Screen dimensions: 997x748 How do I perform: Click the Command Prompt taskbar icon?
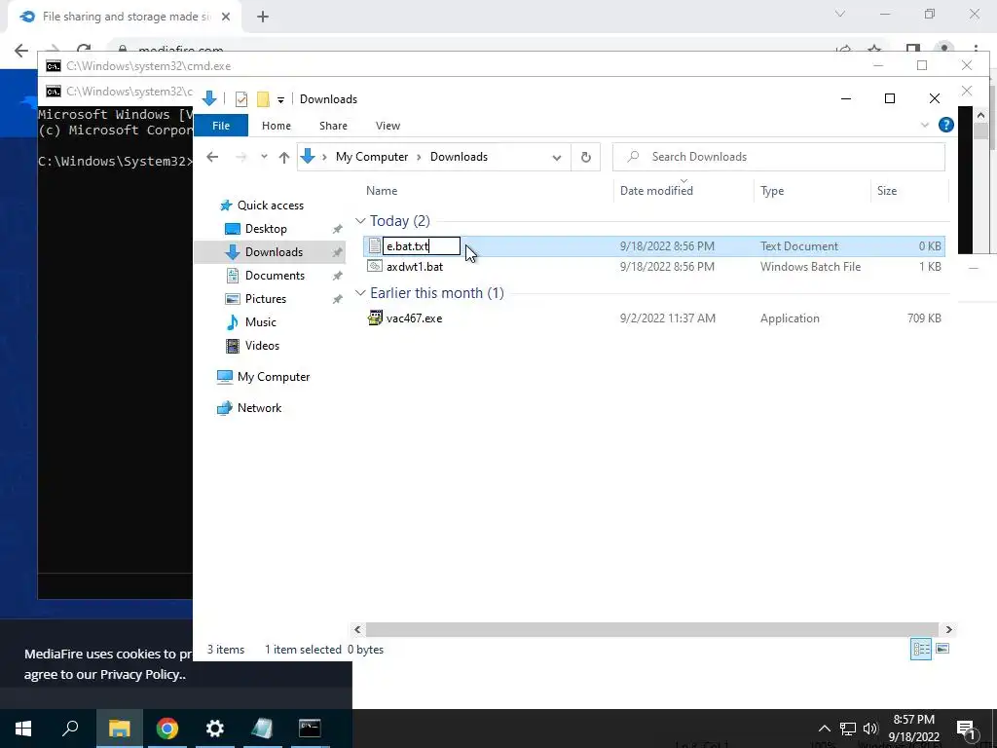pos(310,729)
